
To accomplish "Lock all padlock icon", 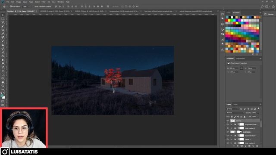I will point(245,117).
